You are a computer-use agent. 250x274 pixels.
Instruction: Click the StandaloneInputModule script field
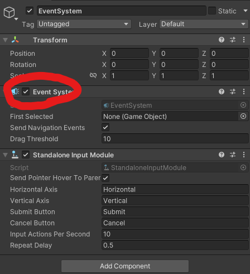170,167
